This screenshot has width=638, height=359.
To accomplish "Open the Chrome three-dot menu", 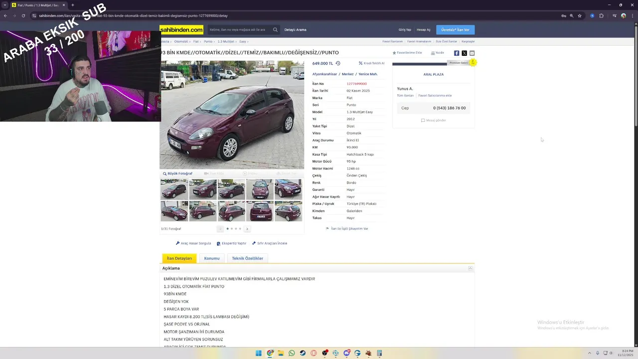I will click(x=632, y=15).
